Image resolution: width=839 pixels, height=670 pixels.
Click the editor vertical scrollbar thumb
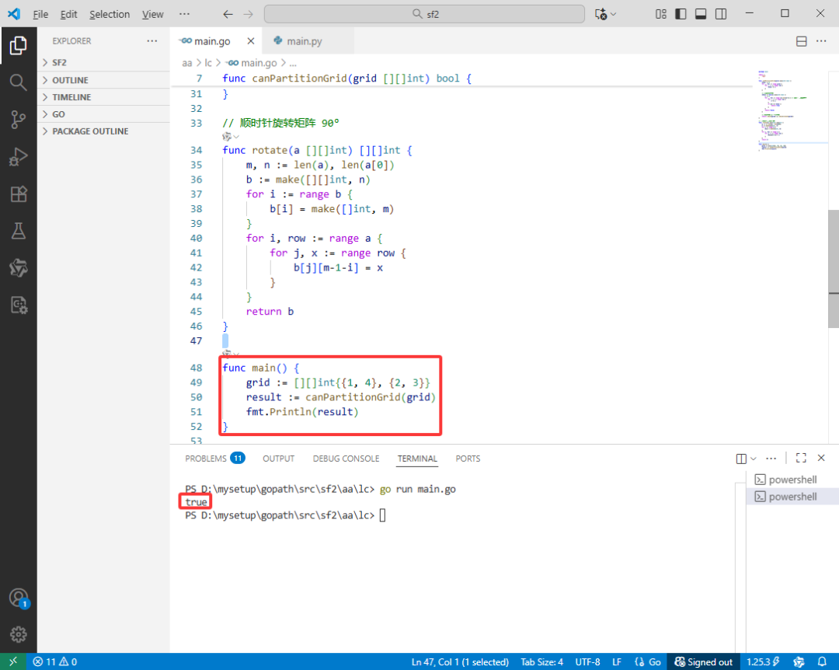coord(833,268)
